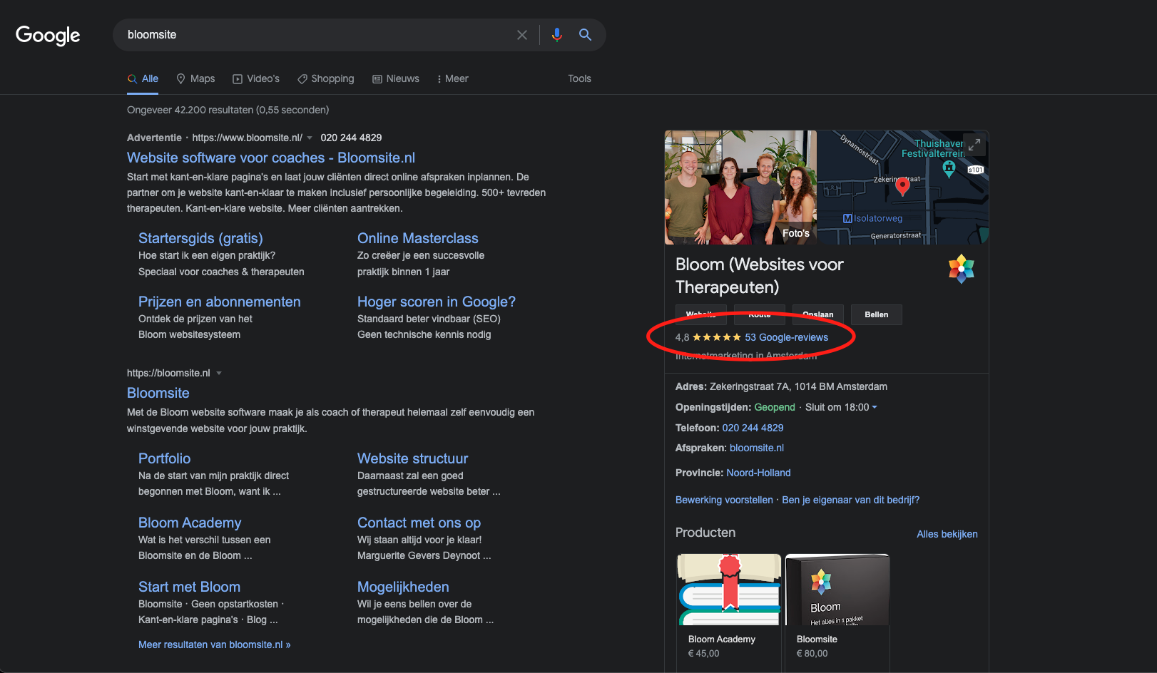Clear the search box with X
The height and width of the screenshot is (673, 1157).
click(522, 35)
